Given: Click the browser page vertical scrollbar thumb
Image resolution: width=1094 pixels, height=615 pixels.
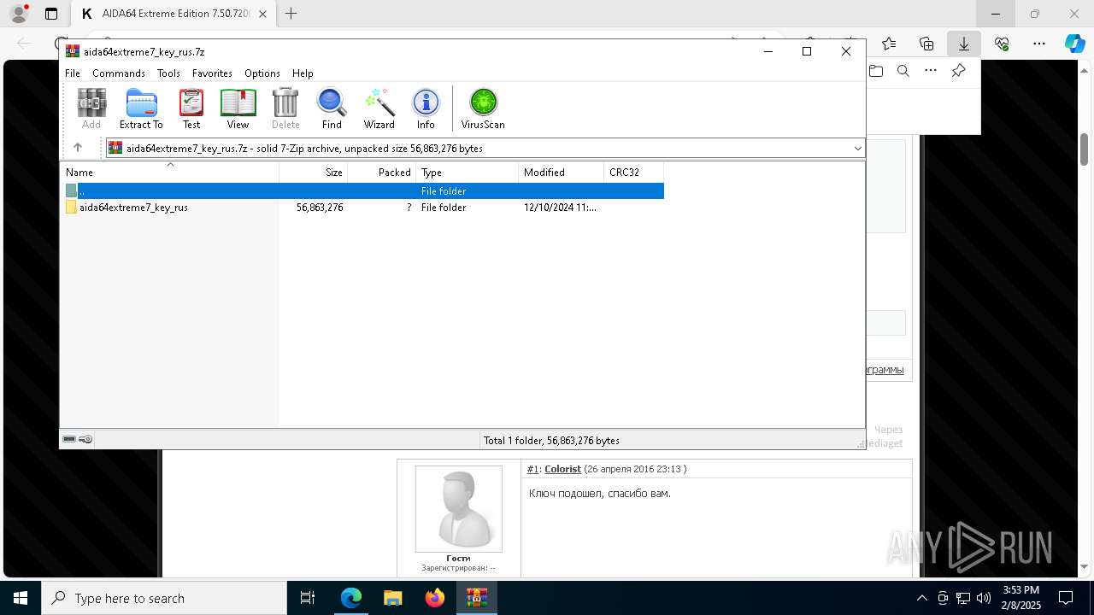Looking at the screenshot, I should tap(1085, 149).
